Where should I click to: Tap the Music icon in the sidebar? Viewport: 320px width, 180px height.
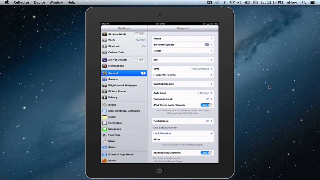104,160
